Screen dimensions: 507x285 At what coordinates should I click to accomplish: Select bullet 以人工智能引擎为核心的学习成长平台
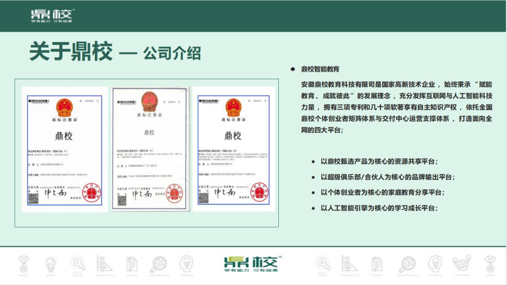[x=379, y=208]
